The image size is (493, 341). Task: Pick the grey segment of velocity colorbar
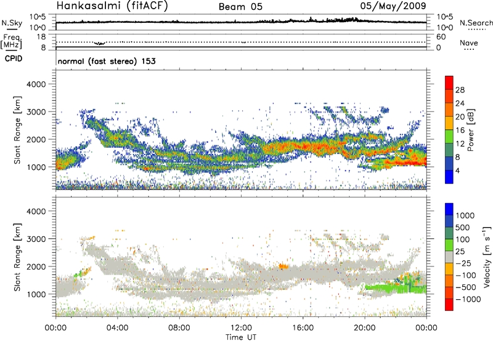click(449, 257)
